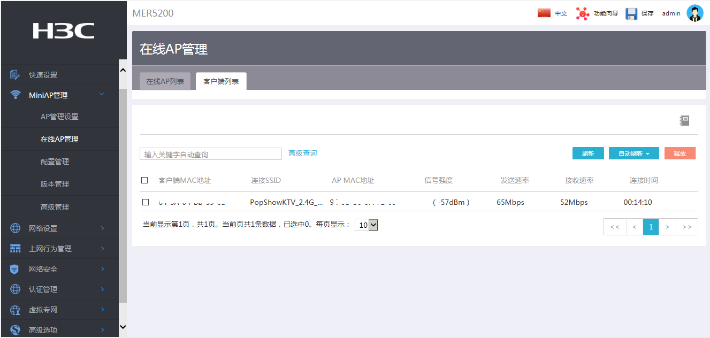Viewport: 710px width, 338px height.
Task: Click the keyword search input field
Action: [x=210, y=154]
